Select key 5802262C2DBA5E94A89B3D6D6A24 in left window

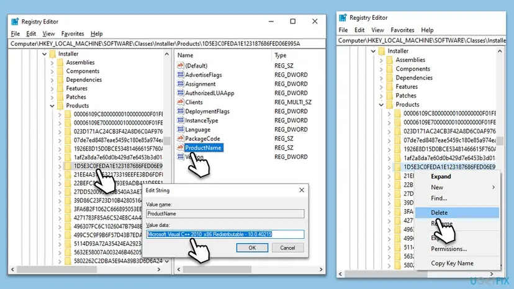(x=118, y=261)
